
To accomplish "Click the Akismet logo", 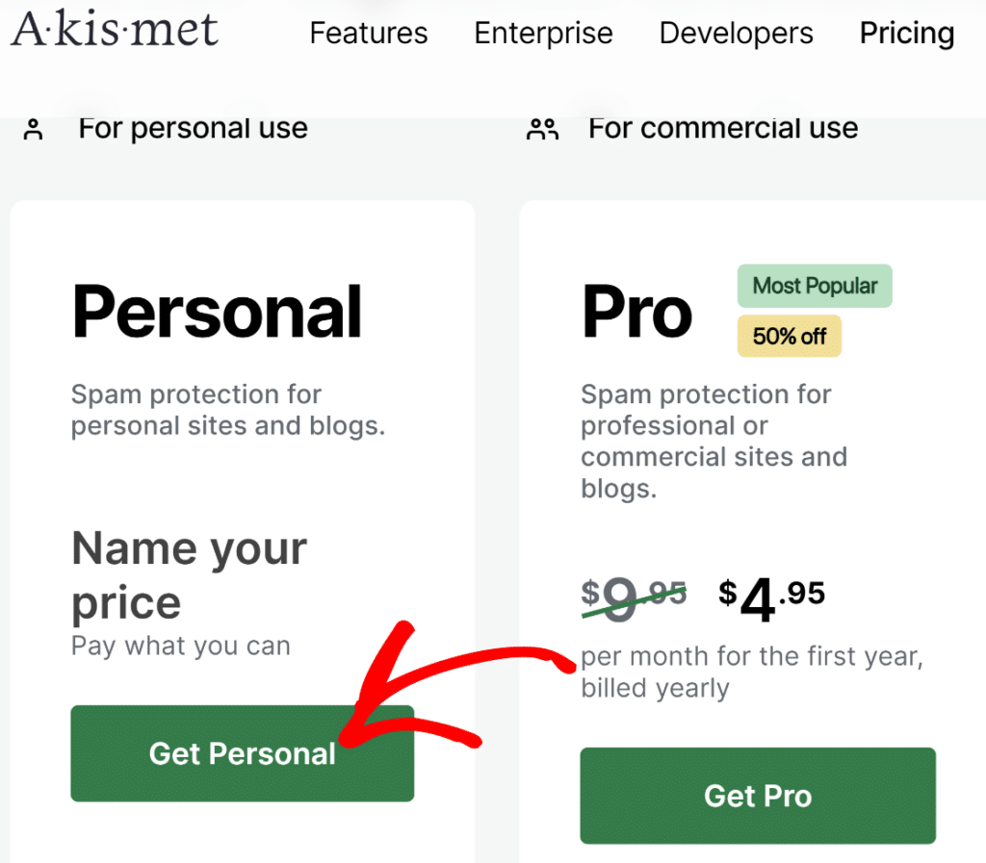I will pyautogui.click(x=114, y=30).
